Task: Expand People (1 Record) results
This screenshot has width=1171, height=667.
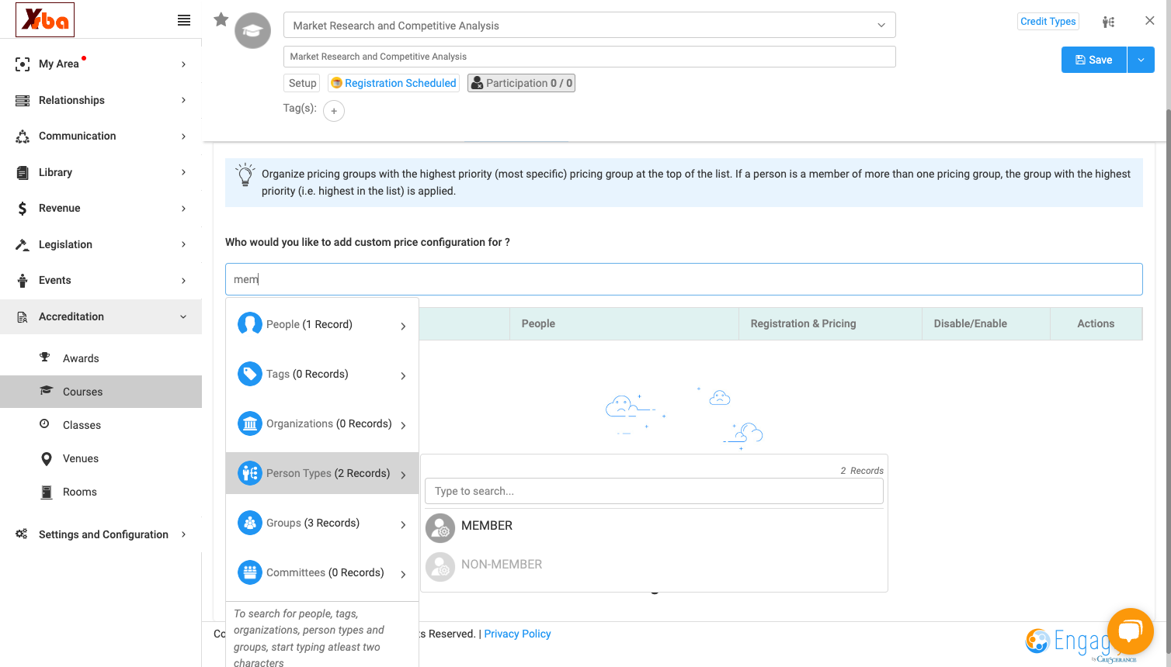Action: tap(322, 324)
